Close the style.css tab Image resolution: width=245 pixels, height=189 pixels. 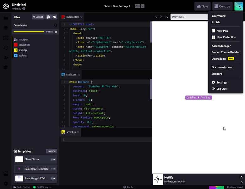coord(79,75)
